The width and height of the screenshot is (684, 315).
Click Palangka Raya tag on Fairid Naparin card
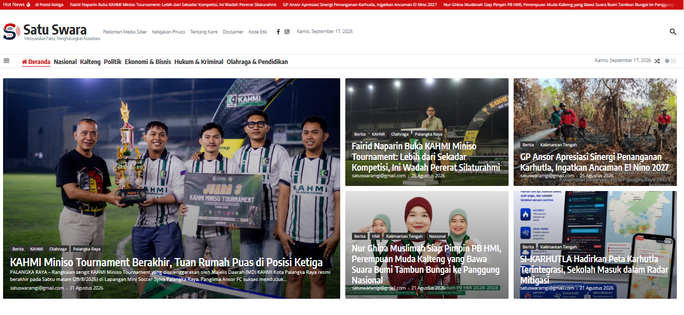coord(428,134)
